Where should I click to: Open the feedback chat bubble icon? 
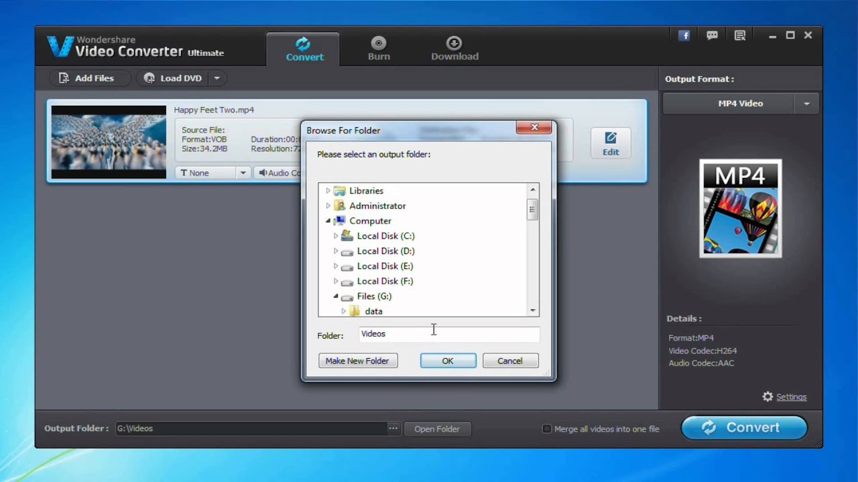712,36
